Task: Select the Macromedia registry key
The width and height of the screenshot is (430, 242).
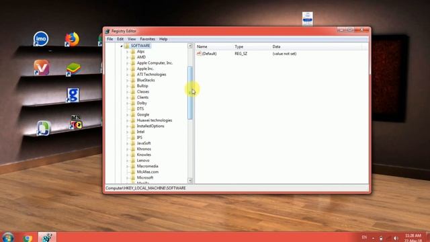Action: coord(148,166)
